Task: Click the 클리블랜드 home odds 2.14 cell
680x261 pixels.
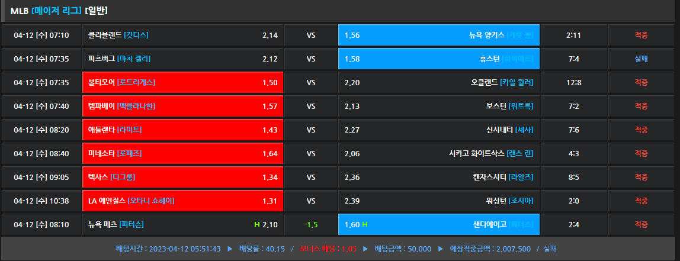Action: click(x=183, y=35)
